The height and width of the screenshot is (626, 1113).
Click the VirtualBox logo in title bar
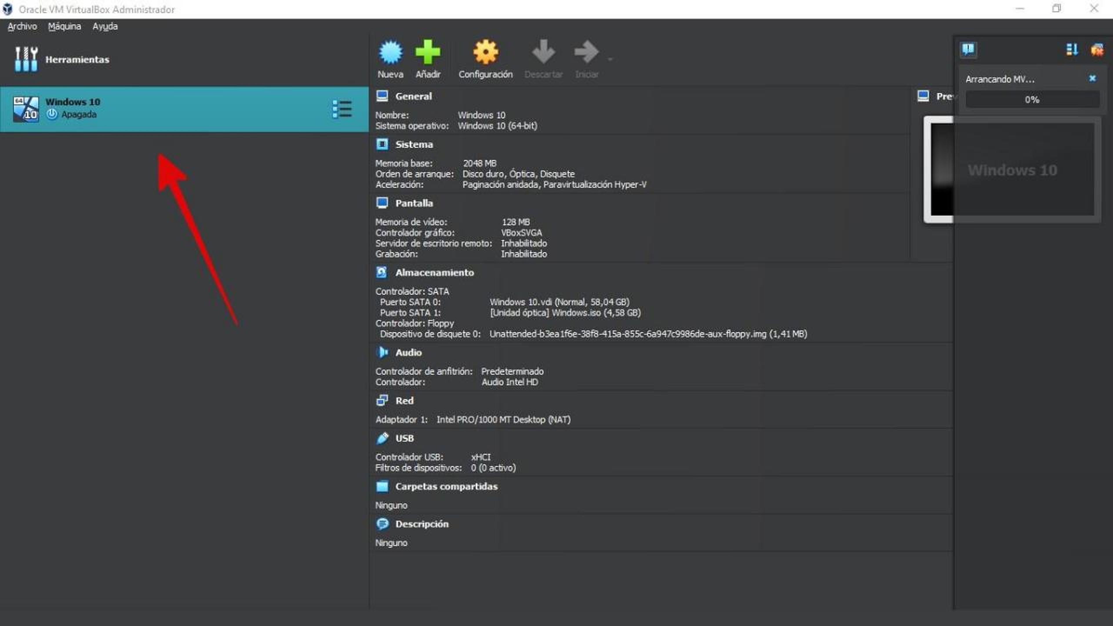7,9
